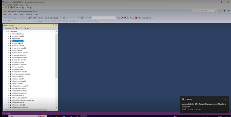
Task: Click the Filter funnel icon in Object Explorer
Action: (22, 28)
